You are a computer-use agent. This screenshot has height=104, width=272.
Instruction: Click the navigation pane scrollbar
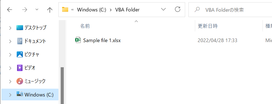pyautogui.click(x=62, y=85)
